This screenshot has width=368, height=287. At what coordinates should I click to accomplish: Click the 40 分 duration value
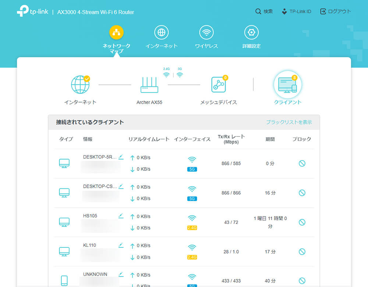pyautogui.click(x=270, y=281)
